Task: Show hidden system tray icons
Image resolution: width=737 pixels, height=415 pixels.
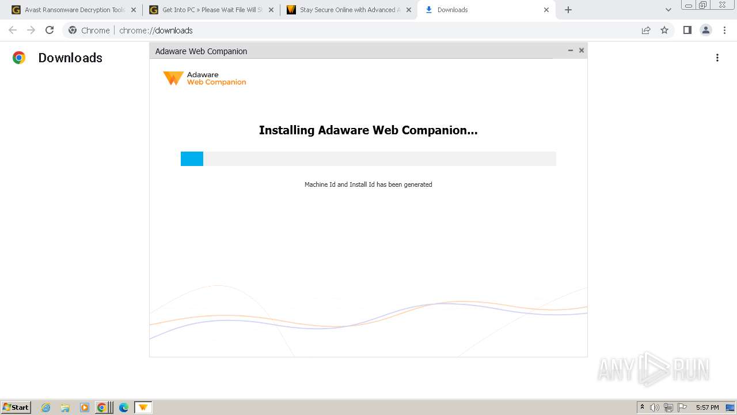Action: [642, 408]
